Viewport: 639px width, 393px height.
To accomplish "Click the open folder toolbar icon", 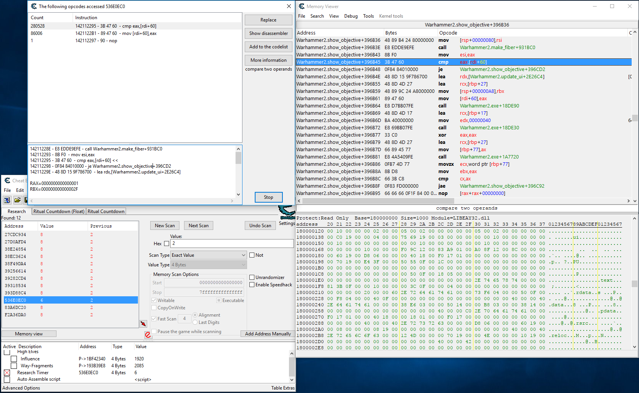I will pos(18,200).
